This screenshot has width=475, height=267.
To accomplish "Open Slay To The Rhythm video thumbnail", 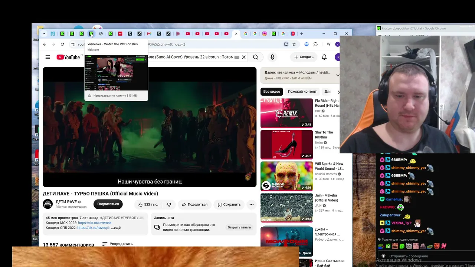I will click(286, 145).
